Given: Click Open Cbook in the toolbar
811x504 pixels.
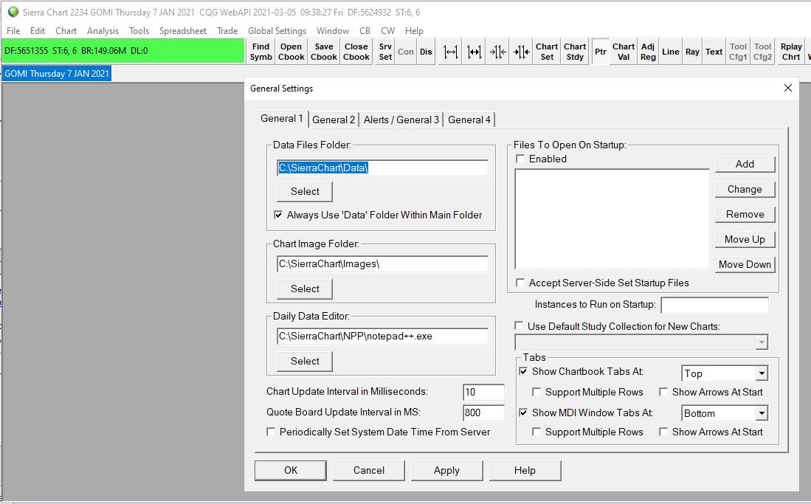Looking at the screenshot, I should tap(291, 52).
